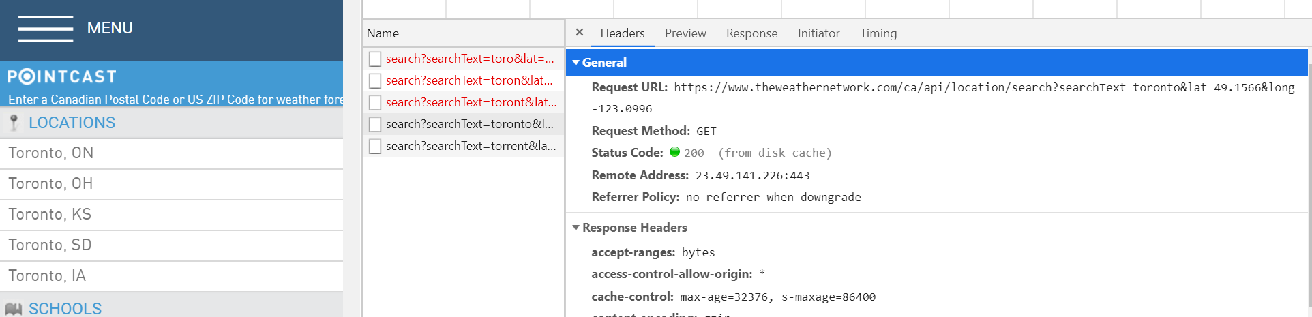The image size is (1312, 317).
Task: Toggle checkbox for searchText=toront request
Action: pyautogui.click(x=375, y=103)
